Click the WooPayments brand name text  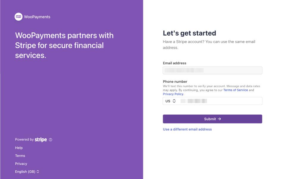tap(37, 17)
